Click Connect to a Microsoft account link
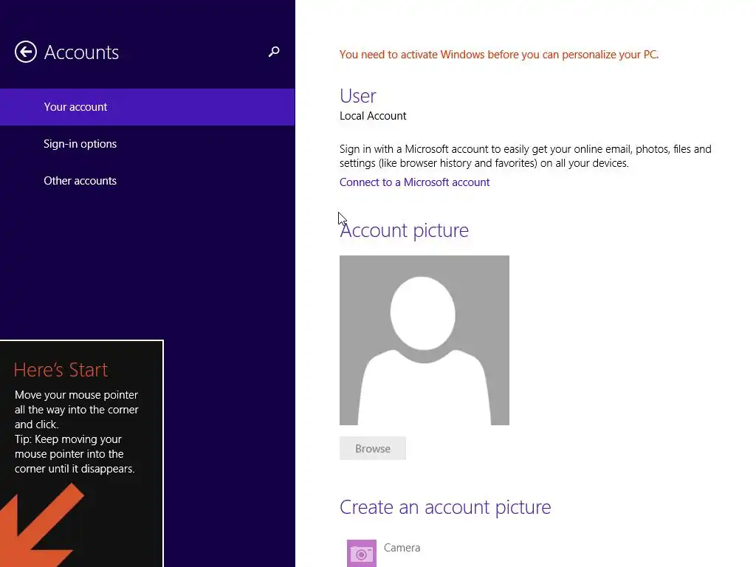Screen dimensions: 756x567 point(415,182)
